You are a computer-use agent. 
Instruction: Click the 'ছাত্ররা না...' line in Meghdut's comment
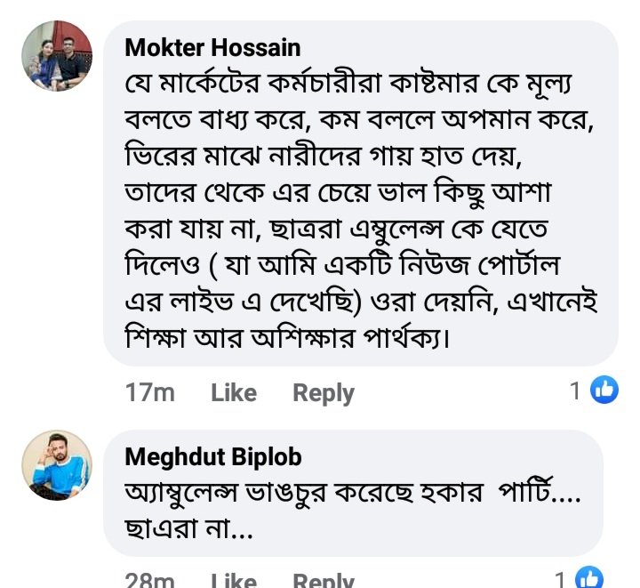tap(189, 531)
